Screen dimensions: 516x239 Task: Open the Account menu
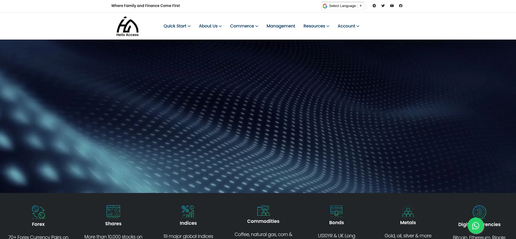348,26
